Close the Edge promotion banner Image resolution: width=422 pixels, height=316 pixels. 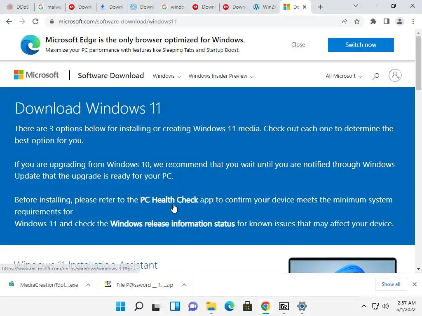point(298,44)
